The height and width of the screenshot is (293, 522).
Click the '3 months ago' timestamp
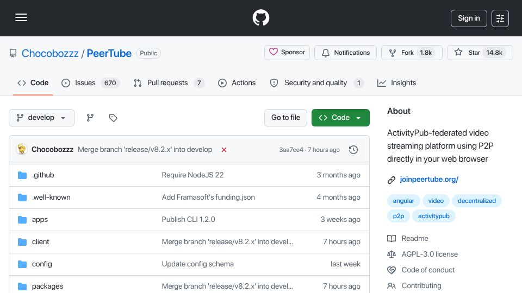[338, 175]
